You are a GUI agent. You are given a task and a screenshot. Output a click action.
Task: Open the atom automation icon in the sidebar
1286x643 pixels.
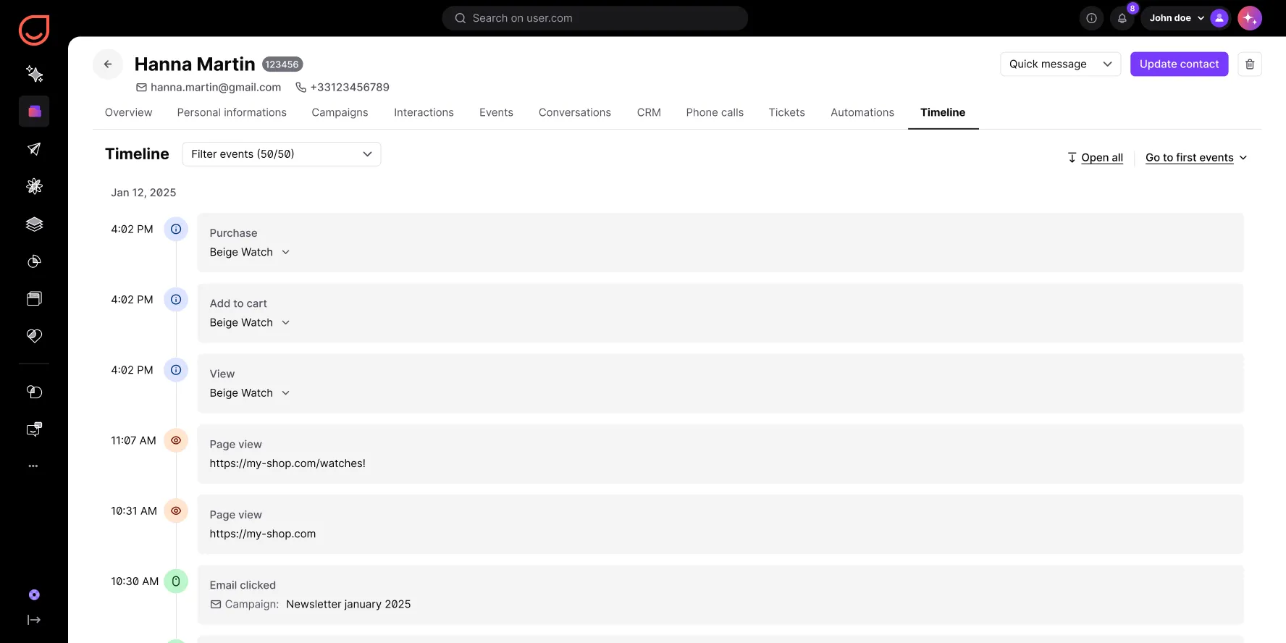click(x=34, y=186)
